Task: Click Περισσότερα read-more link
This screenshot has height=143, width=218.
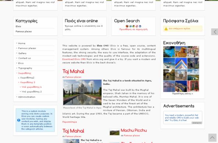Action: [x=69, y=122]
